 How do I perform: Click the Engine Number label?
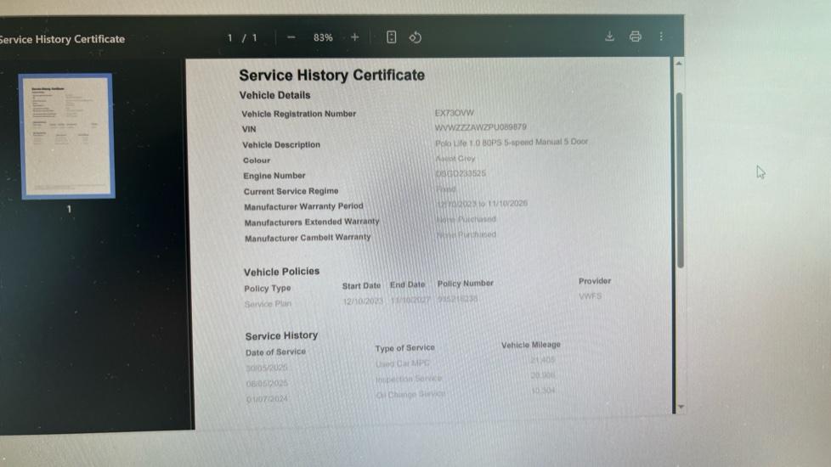(x=274, y=176)
